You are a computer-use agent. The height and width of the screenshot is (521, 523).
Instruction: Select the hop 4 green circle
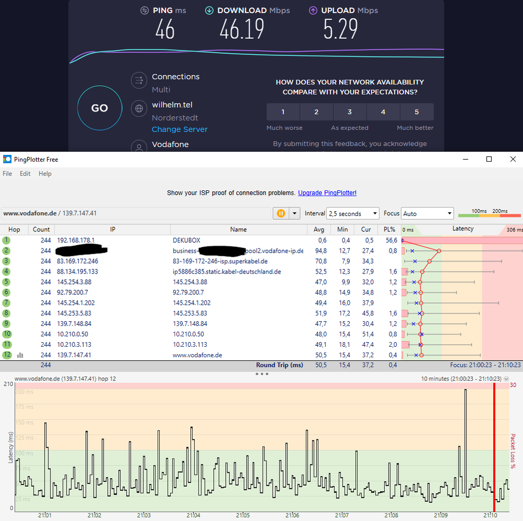pos(6,271)
